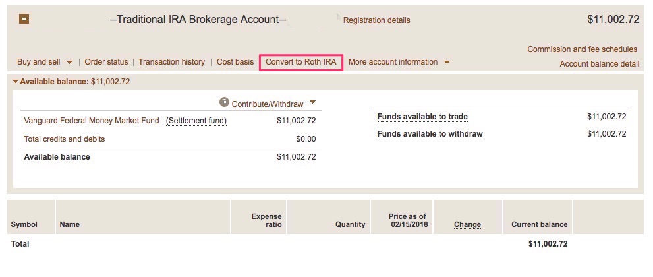Click Convert to Roth IRA
The width and height of the screenshot is (653, 277).
point(301,62)
